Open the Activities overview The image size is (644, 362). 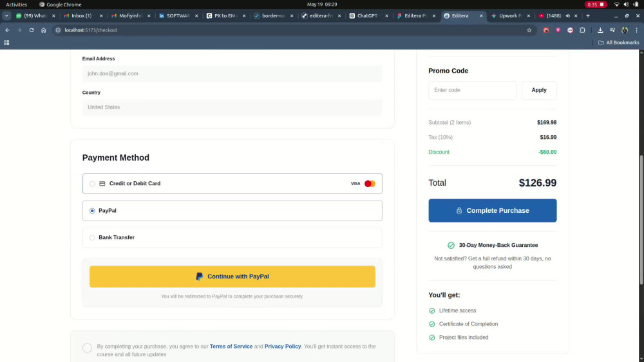(x=16, y=5)
